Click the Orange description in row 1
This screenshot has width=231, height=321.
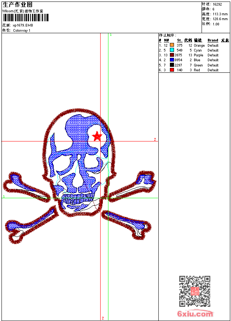199,45
